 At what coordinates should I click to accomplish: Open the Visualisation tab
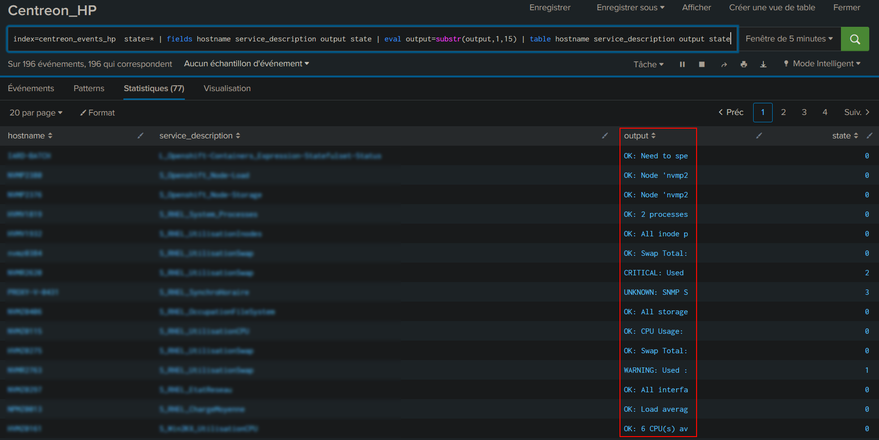(x=227, y=88)
